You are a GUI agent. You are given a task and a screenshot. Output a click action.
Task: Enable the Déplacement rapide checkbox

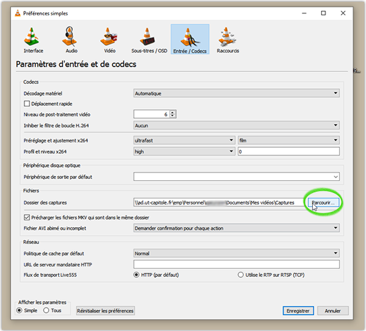click(x=27, y=104)
